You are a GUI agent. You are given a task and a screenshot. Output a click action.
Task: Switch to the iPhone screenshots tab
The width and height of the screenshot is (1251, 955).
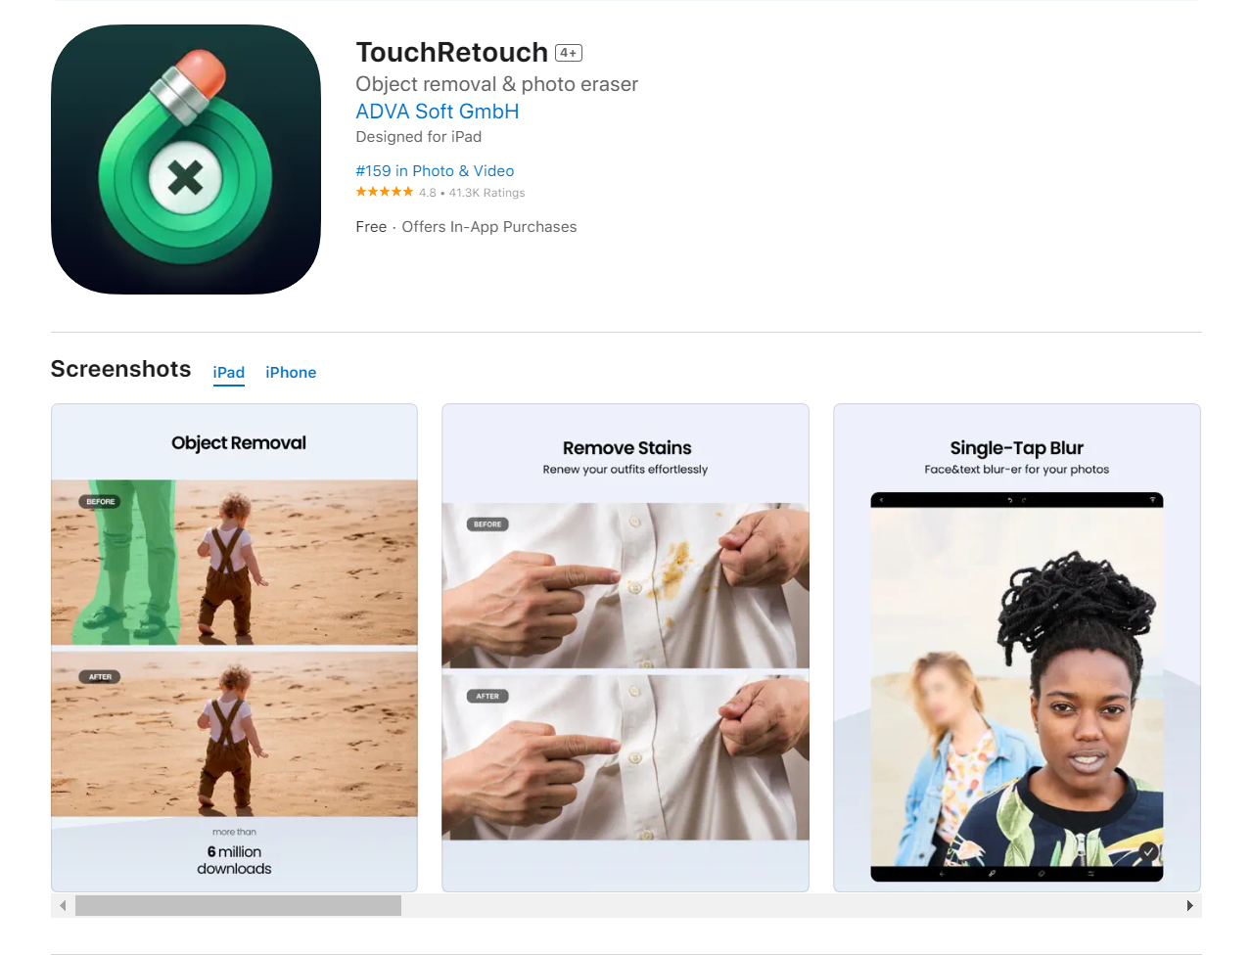[x=291, y=373]
